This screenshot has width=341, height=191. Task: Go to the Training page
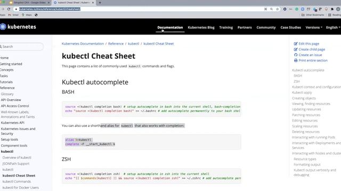[226, 28]
